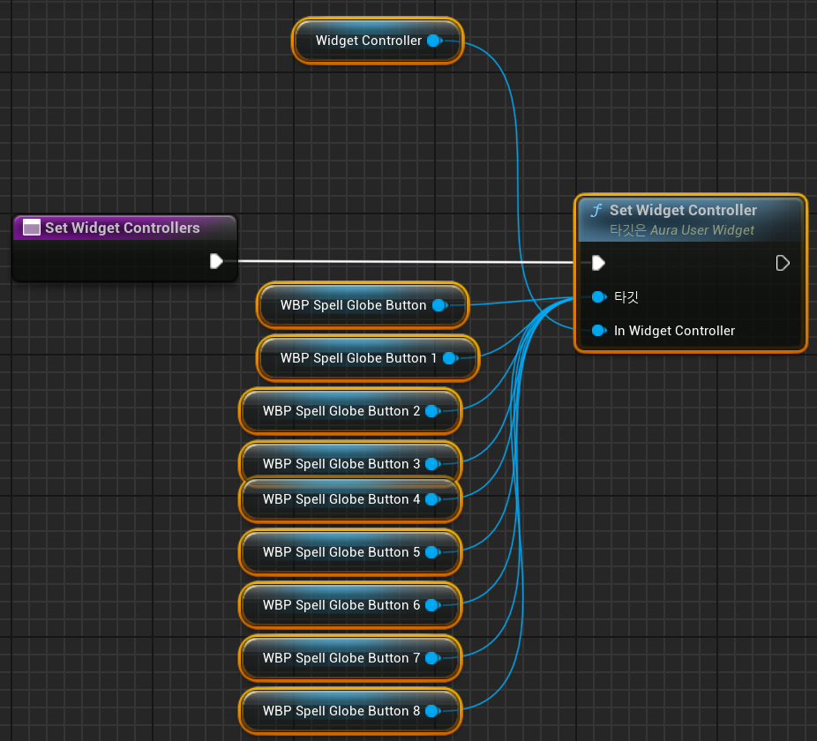Click the 타깃 pin label text

626,297
